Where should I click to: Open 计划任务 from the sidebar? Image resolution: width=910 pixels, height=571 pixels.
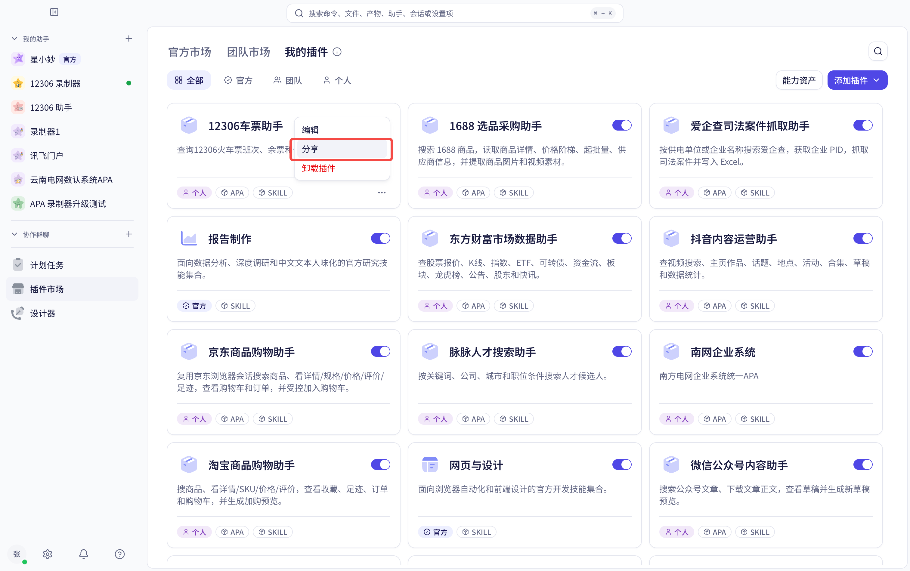point(72,265)
